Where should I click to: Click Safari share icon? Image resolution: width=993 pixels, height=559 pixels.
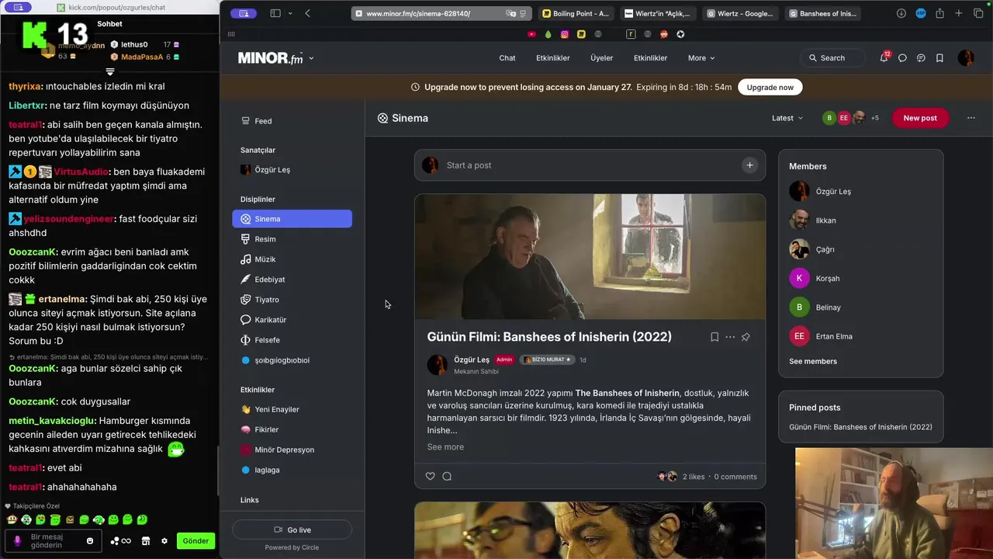[x=939, y=13]
